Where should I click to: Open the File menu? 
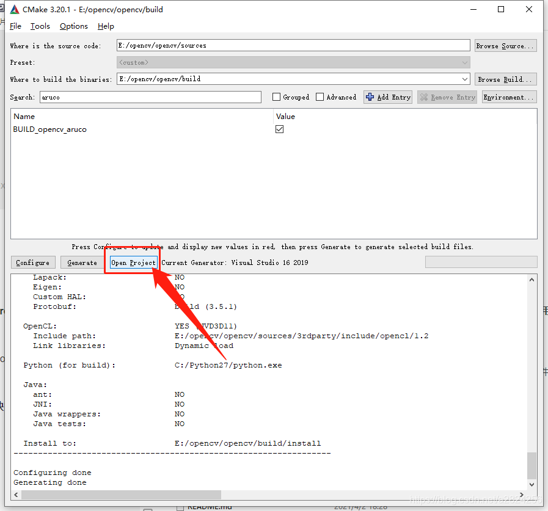[x=15, y=26]
